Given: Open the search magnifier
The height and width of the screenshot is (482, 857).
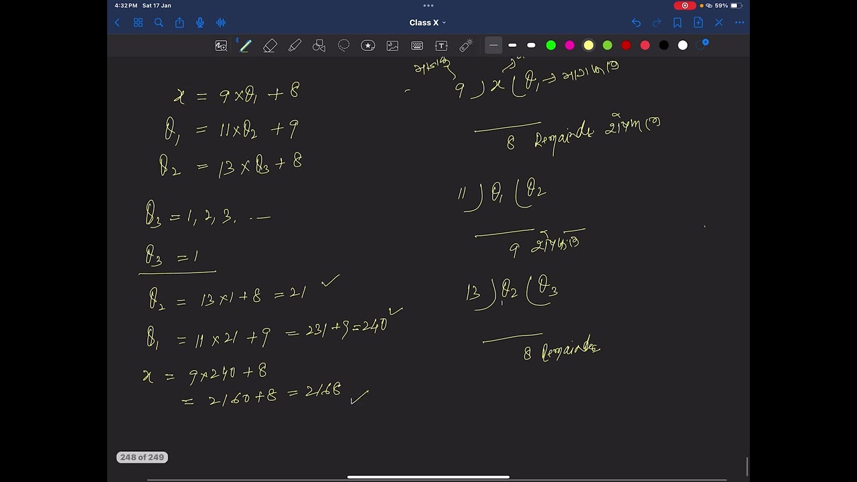Looking at the screenshot, I should (x=159, y=23).
